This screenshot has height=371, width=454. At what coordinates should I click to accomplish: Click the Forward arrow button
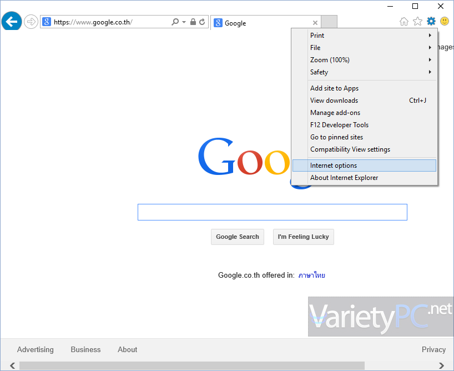pos(31,22)
